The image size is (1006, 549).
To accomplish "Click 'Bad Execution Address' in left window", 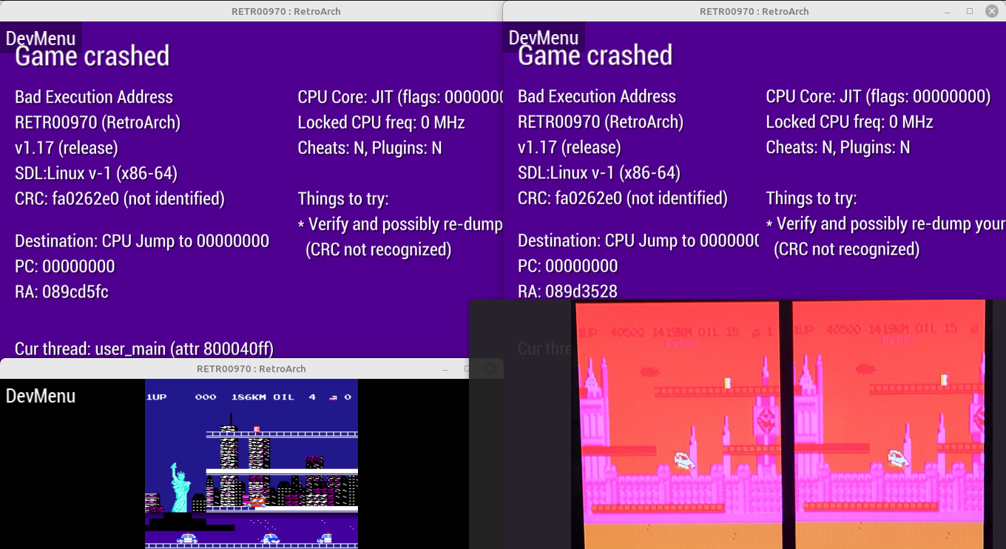I will [x=94, y=97].
